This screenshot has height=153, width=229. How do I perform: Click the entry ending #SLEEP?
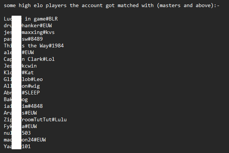point(22,93)
